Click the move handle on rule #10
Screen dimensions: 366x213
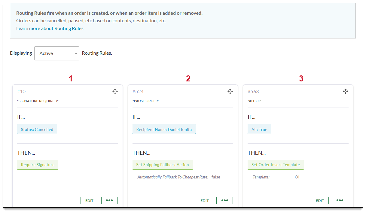(x=115, y=91)
